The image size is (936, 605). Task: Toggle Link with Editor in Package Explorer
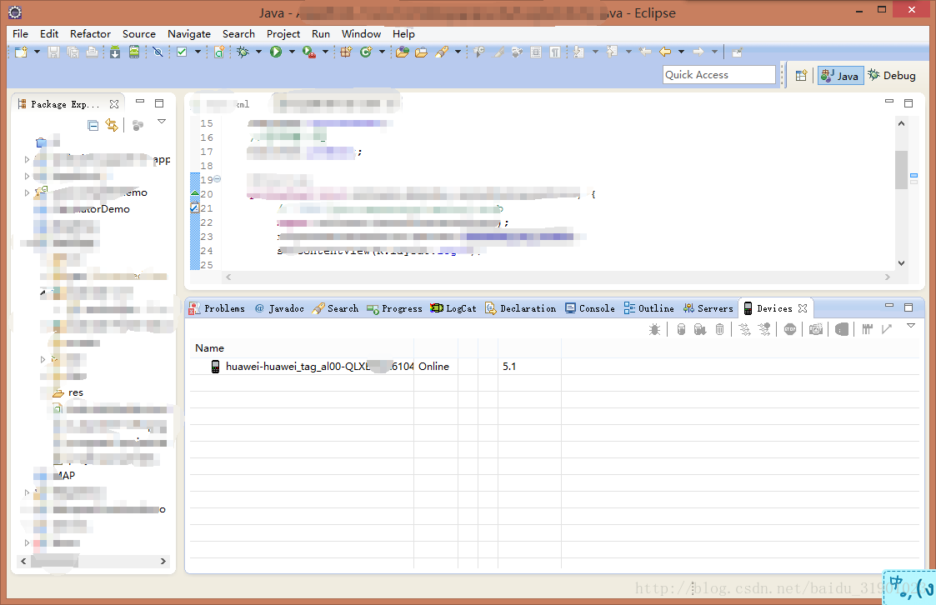(x=112, y=125)
